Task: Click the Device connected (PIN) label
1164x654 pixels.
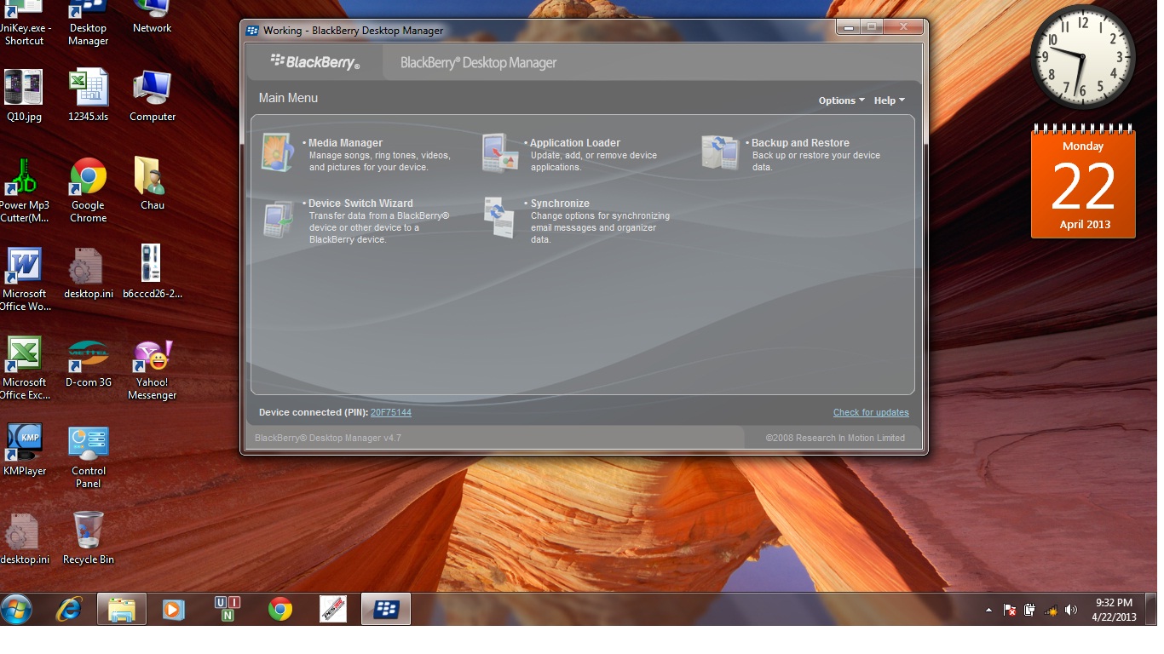Action: tap(314, 412)
